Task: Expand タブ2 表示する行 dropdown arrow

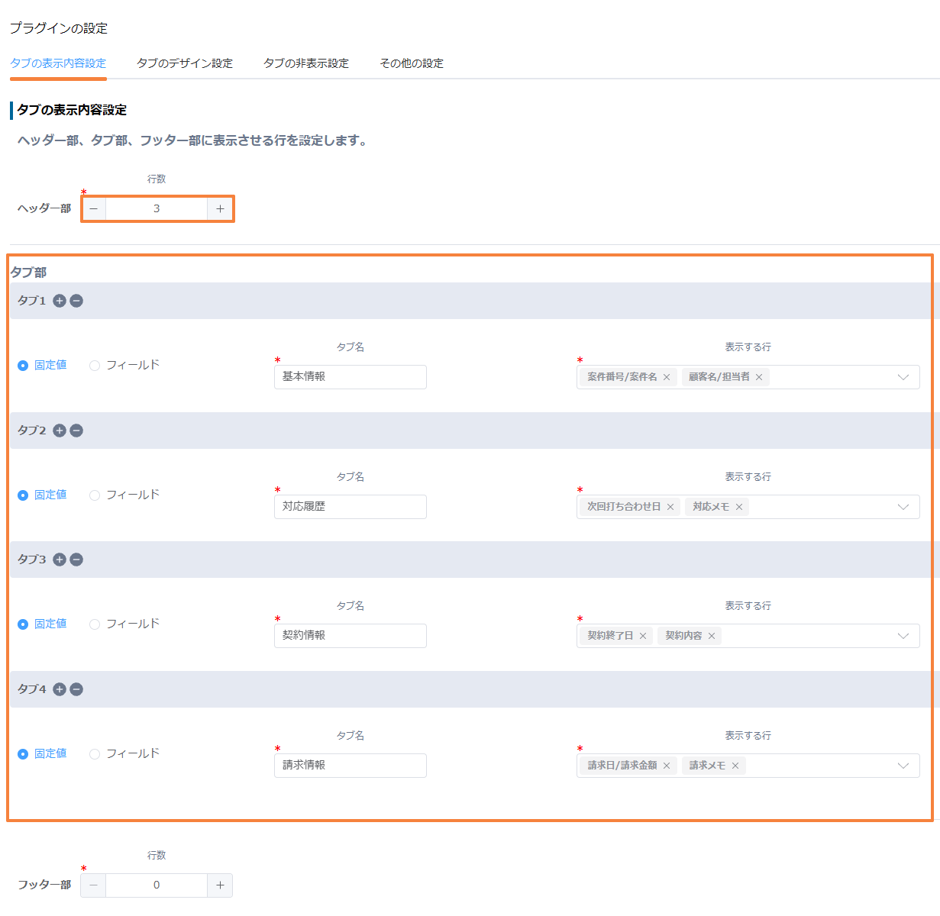Action: click(903, 507)
